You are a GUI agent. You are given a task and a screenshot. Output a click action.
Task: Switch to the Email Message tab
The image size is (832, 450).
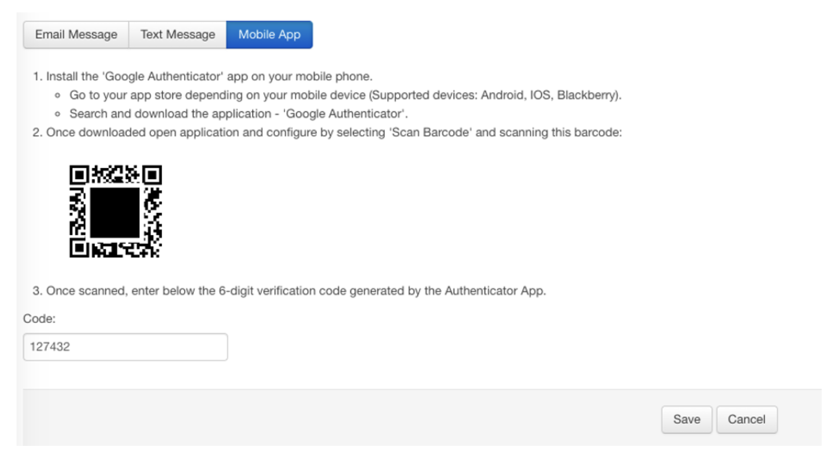76,35
